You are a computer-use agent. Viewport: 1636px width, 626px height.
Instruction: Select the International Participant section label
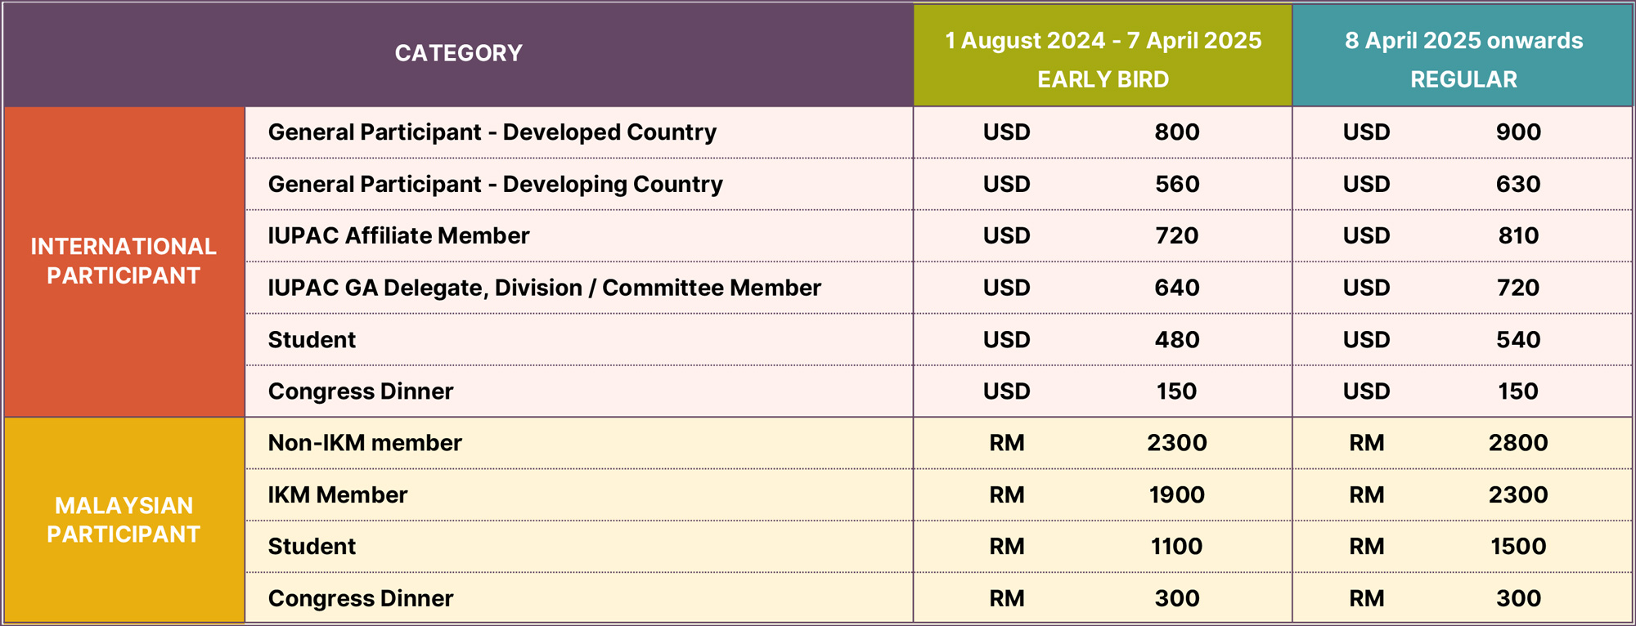(x=124, y=261)
